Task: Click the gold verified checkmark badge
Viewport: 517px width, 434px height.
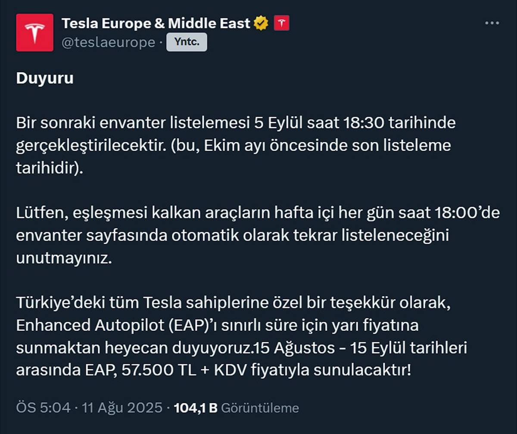Action: pyautogui.click(x=260, y=23)
